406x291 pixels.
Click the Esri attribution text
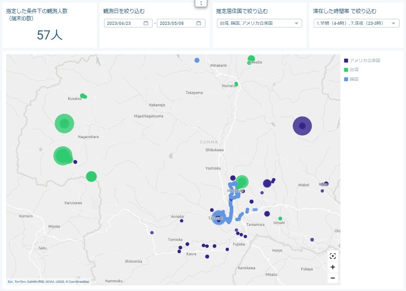pyautogui.click(x=10, y=282)
